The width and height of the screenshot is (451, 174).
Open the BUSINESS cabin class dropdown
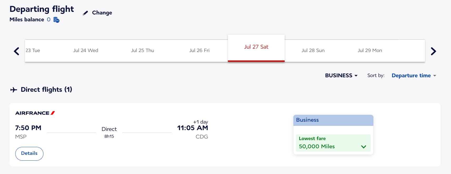click(x=341, y=75)
